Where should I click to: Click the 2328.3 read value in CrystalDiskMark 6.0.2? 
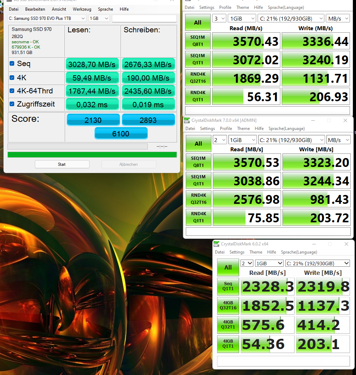tap(268, 287)
